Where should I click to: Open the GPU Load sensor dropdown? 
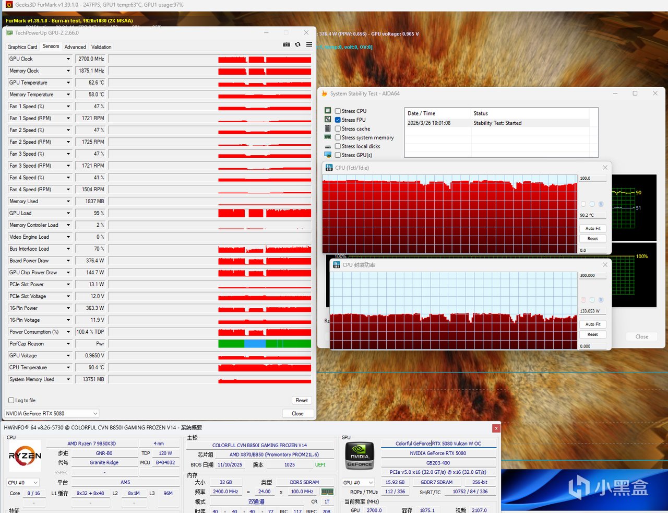click(x=68, y=213)
